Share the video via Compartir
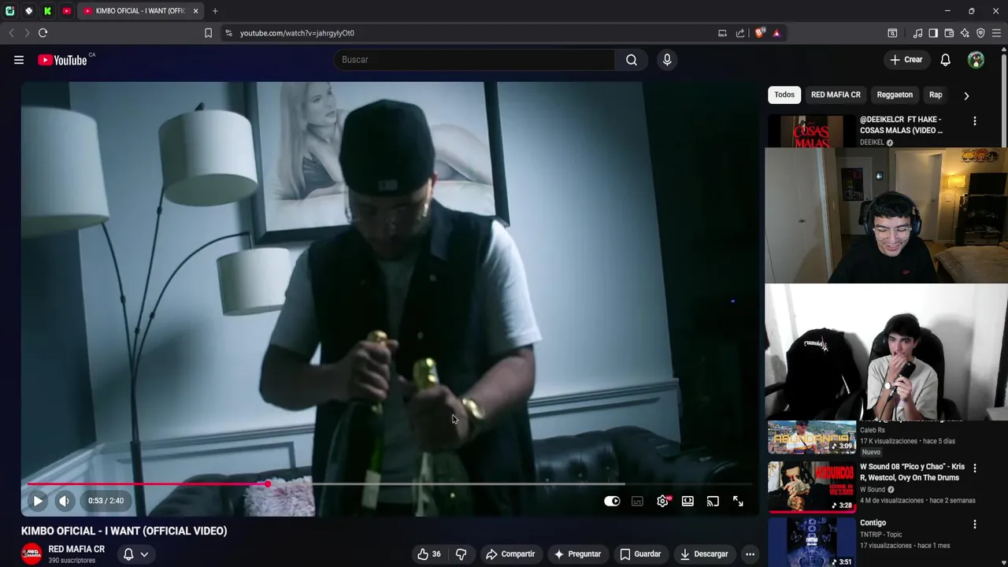 tap(510, 554)
